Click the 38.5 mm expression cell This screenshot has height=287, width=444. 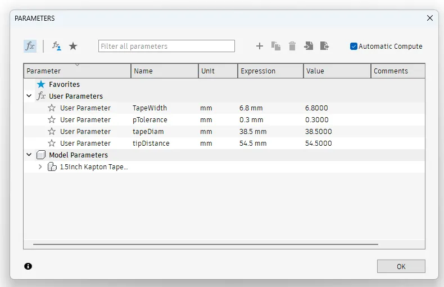[253, 131]
